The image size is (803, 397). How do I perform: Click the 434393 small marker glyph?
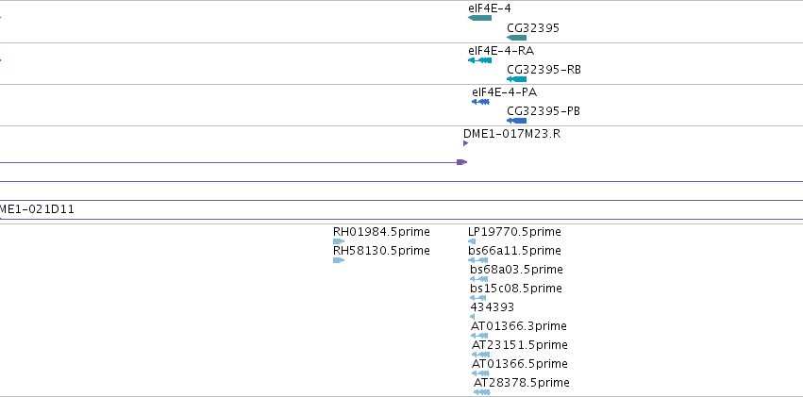472,317
